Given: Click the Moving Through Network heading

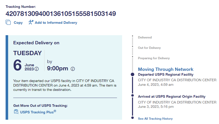Looking at the screenshot, I should coord(166,69).
